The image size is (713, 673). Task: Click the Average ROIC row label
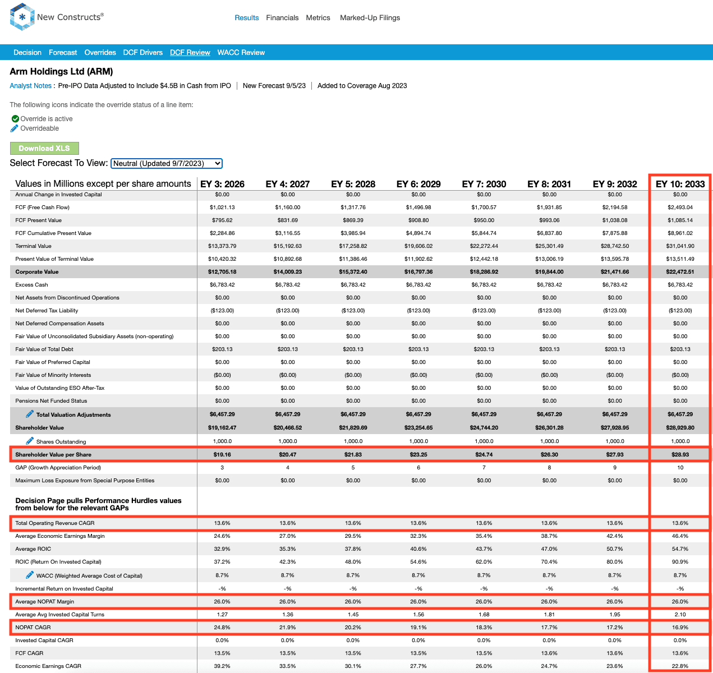pyautogui.click(x=33, y=549)
